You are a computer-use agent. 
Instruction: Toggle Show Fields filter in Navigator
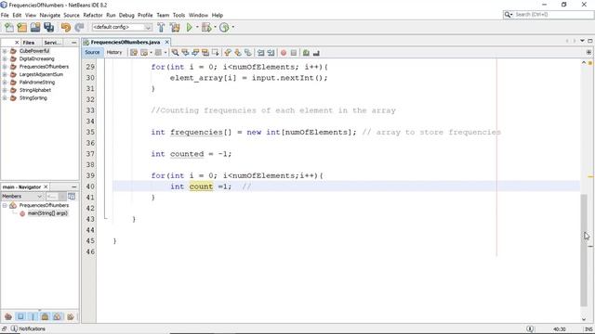point(20,316)
